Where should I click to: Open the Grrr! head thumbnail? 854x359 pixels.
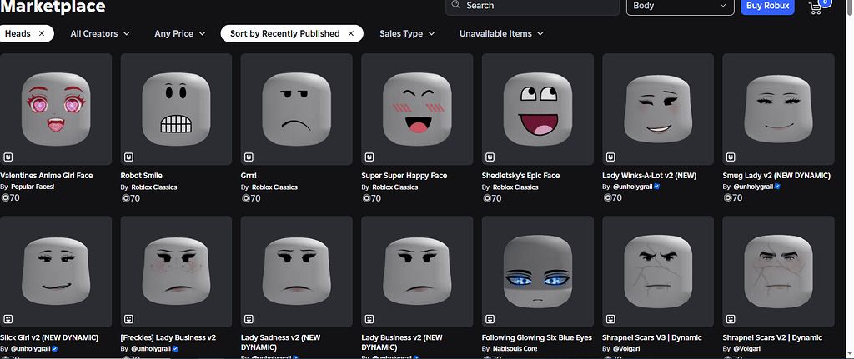click(297, 109)
